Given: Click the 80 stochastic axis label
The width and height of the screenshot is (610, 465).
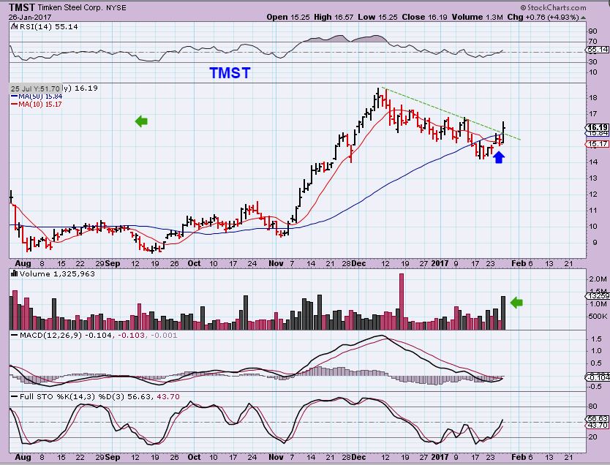Looking at the screenshot, I should pos(593,407).
